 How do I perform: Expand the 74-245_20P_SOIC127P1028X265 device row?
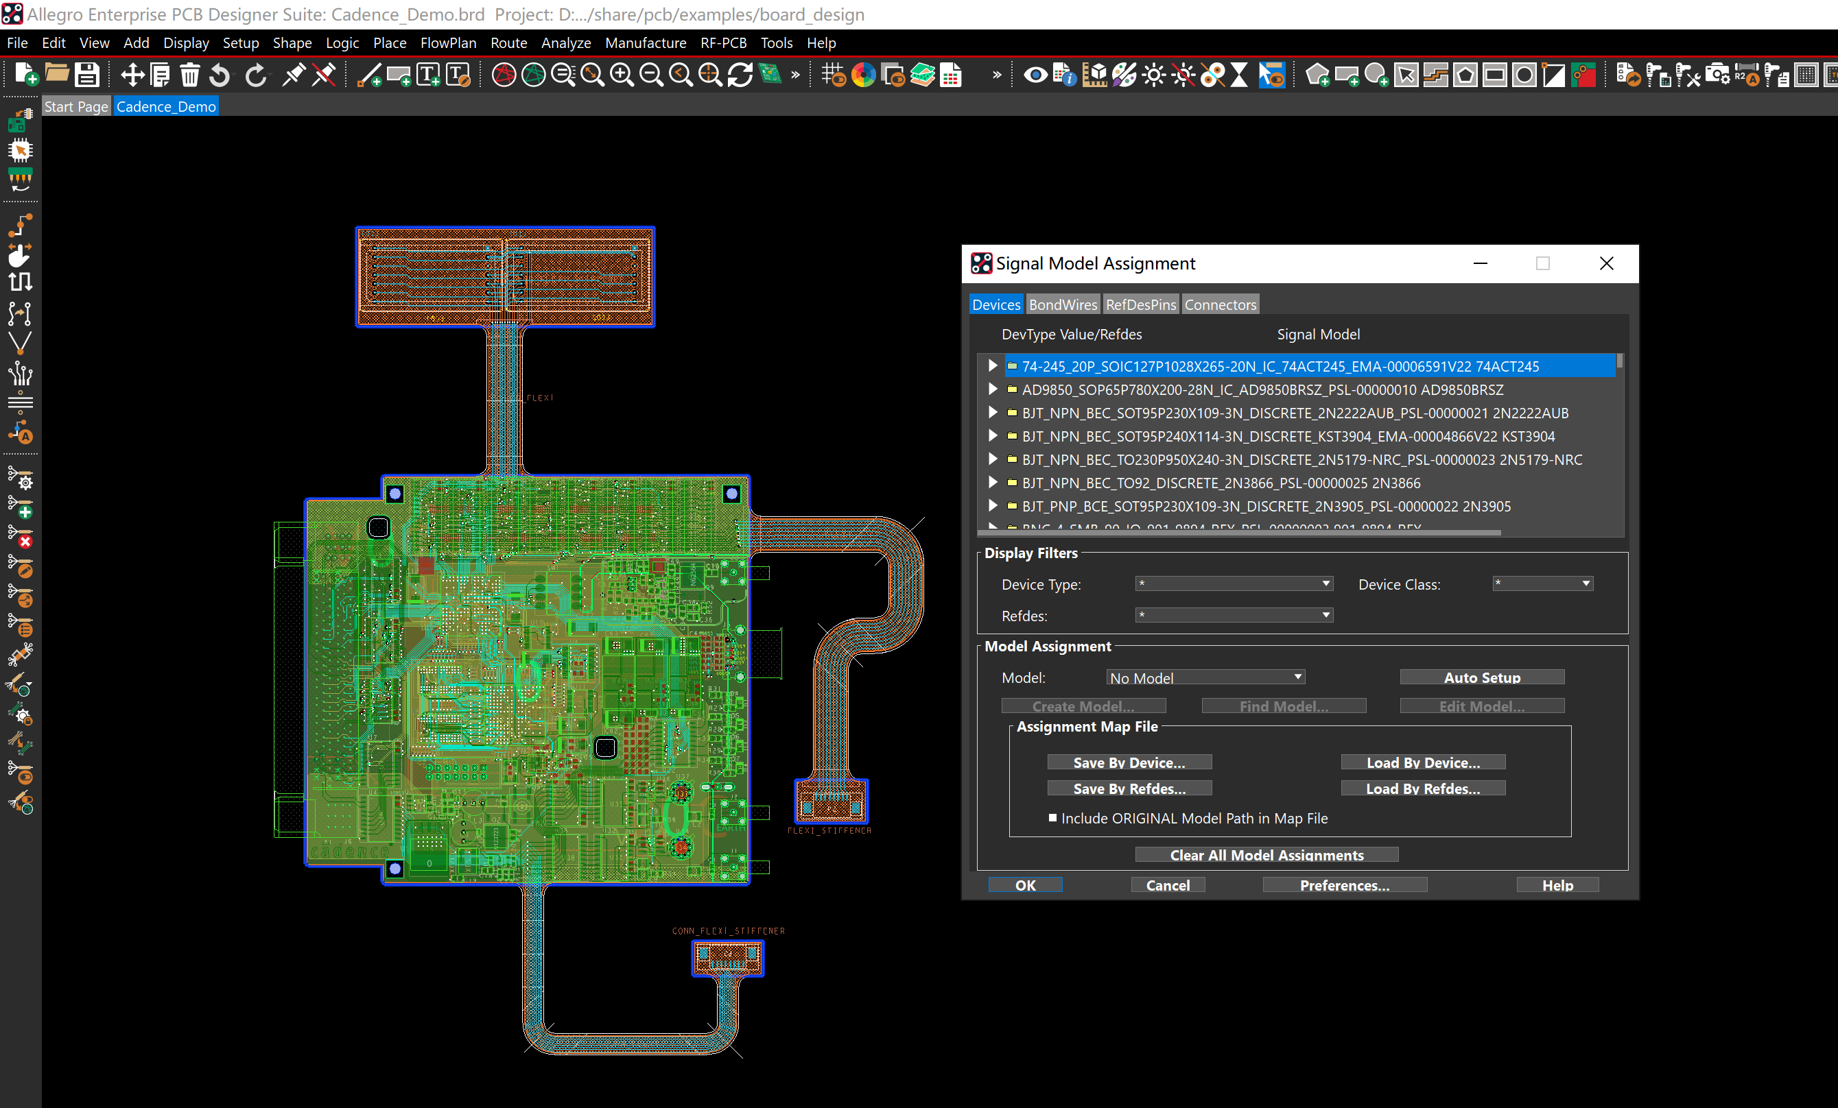992,365
